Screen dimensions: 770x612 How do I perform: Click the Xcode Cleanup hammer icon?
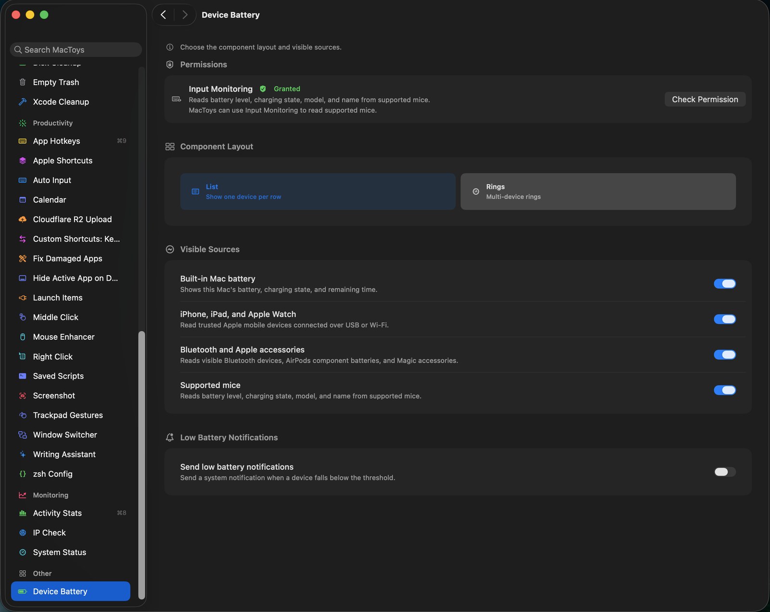coord(23,102)
